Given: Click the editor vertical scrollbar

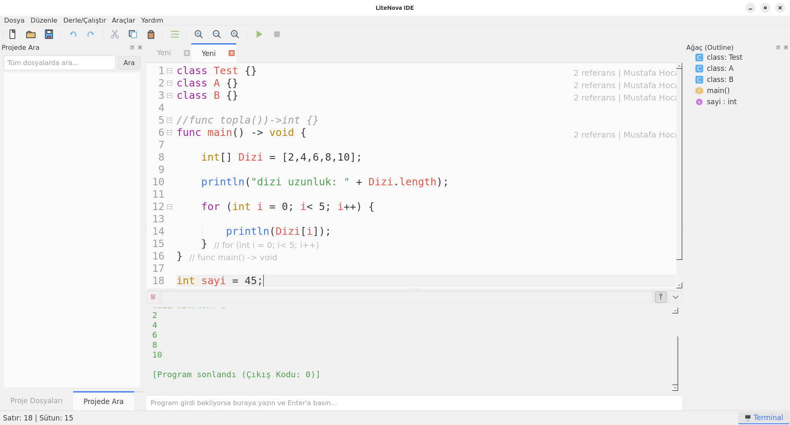Looking at the screenshot, I should coord(679,165).
